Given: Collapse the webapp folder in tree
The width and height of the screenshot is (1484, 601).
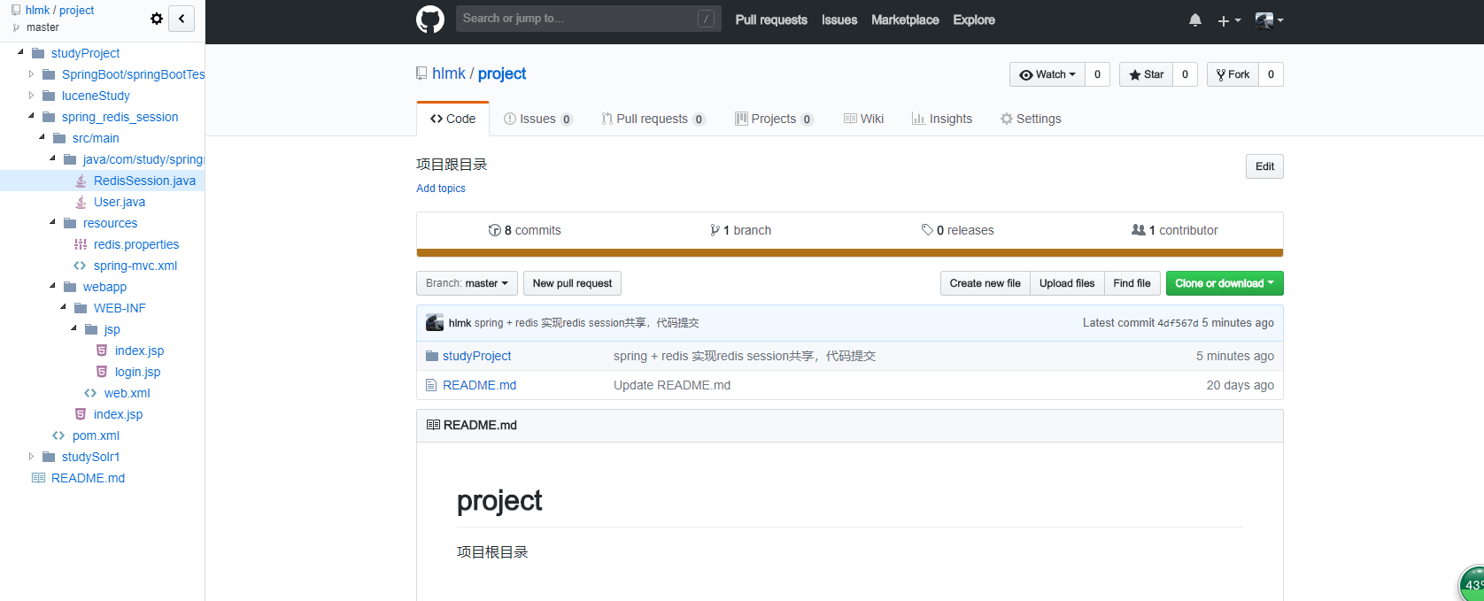Looking at the screenshot, I should pyautogui.click(x=52, y=286).
